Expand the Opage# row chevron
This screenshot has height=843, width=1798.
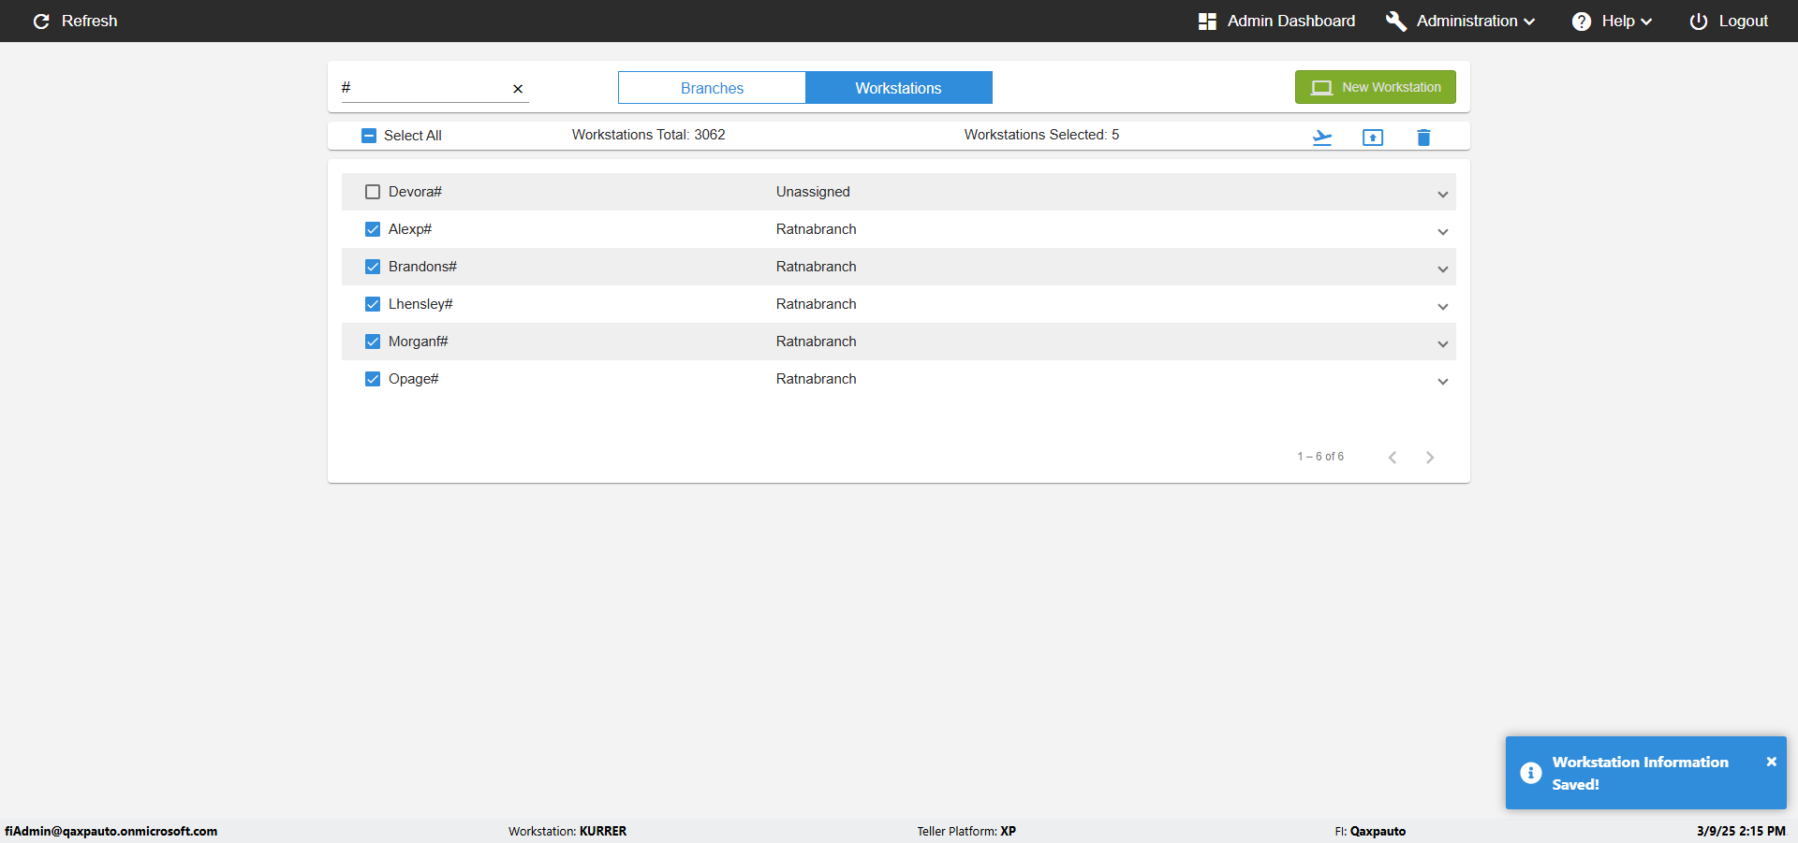(x=1443, y=382)
